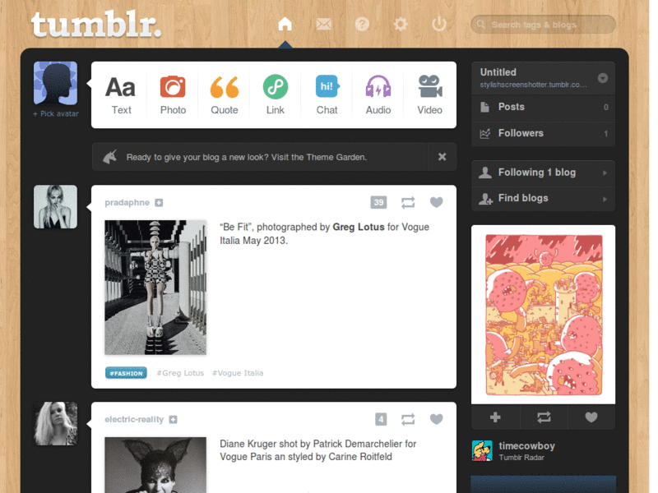This screenshot has height=493, width=658.
Task: Create a new Link post
Action: coord(276,95)
